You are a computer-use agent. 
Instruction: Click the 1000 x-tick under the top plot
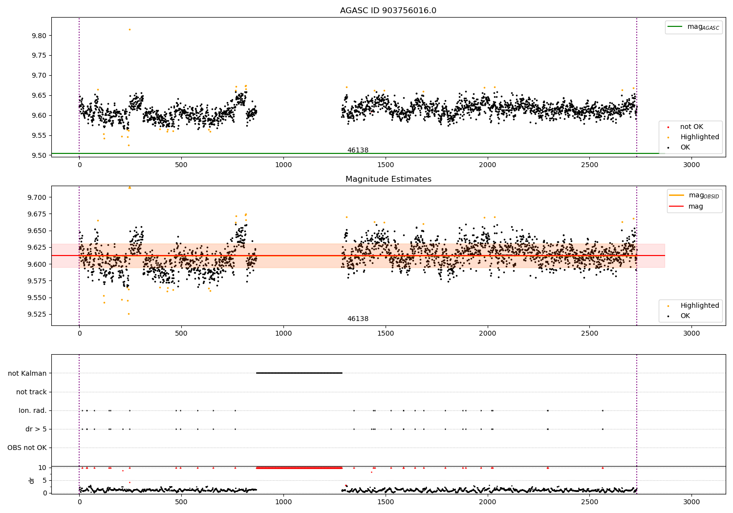click(x=283, y=165)
